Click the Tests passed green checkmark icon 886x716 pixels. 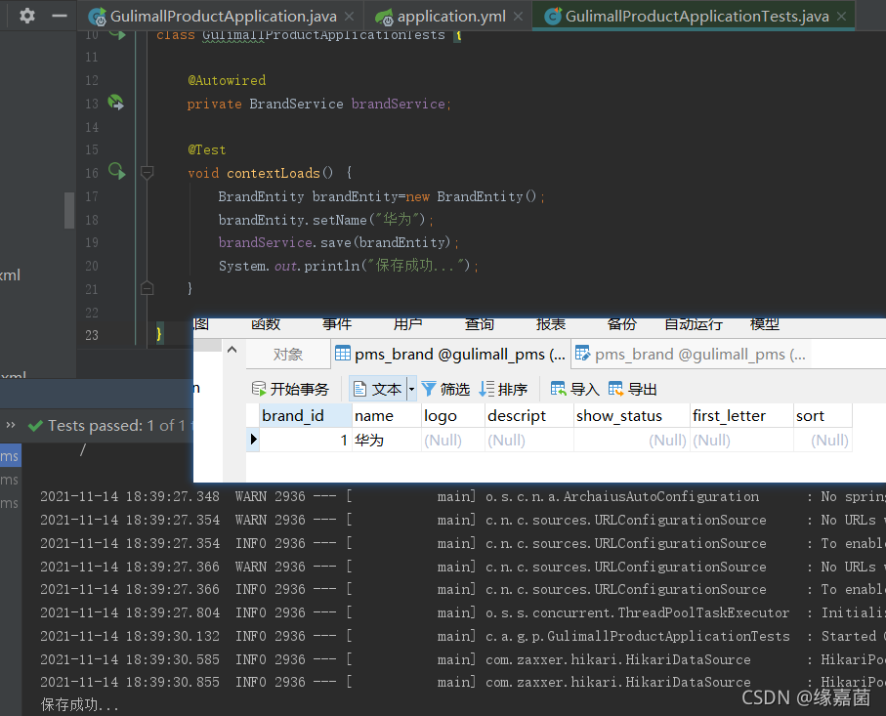coord(35,426)
